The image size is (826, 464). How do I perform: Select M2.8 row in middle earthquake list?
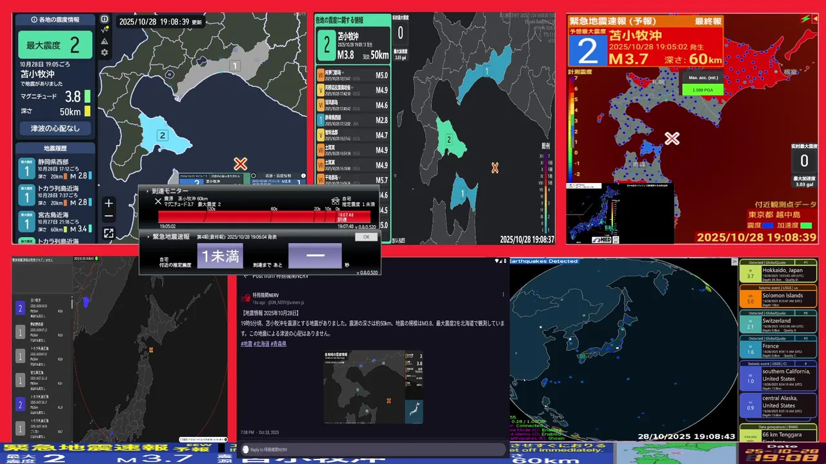tap(353, 120)
